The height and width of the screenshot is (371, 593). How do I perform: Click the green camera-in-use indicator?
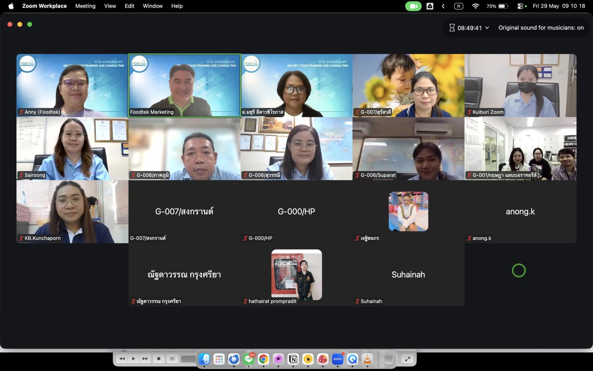tap(413, 6)
